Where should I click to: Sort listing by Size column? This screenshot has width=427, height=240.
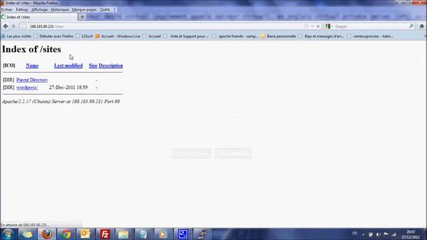click(93, 65)
